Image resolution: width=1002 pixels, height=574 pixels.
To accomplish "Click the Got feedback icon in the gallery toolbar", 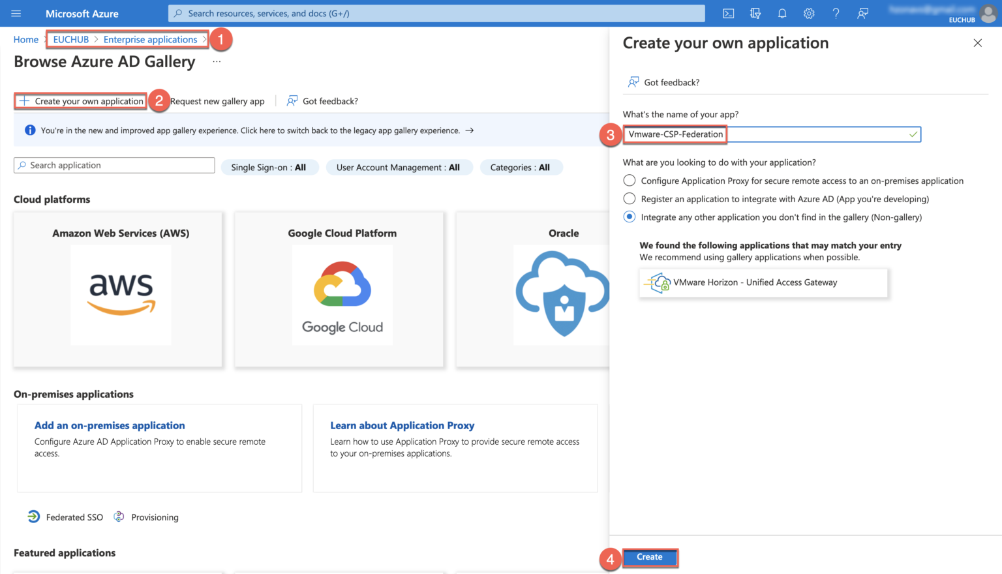I will 292,101.
